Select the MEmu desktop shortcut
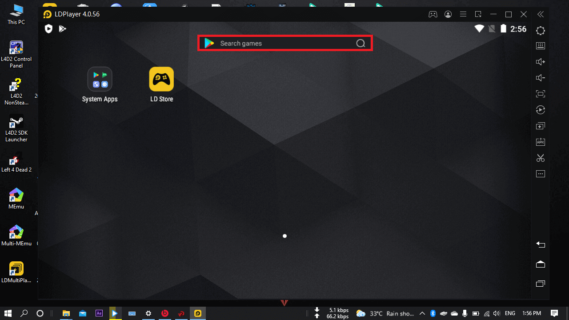The width and height of the screenshot is (569, 320). [16, 198]
